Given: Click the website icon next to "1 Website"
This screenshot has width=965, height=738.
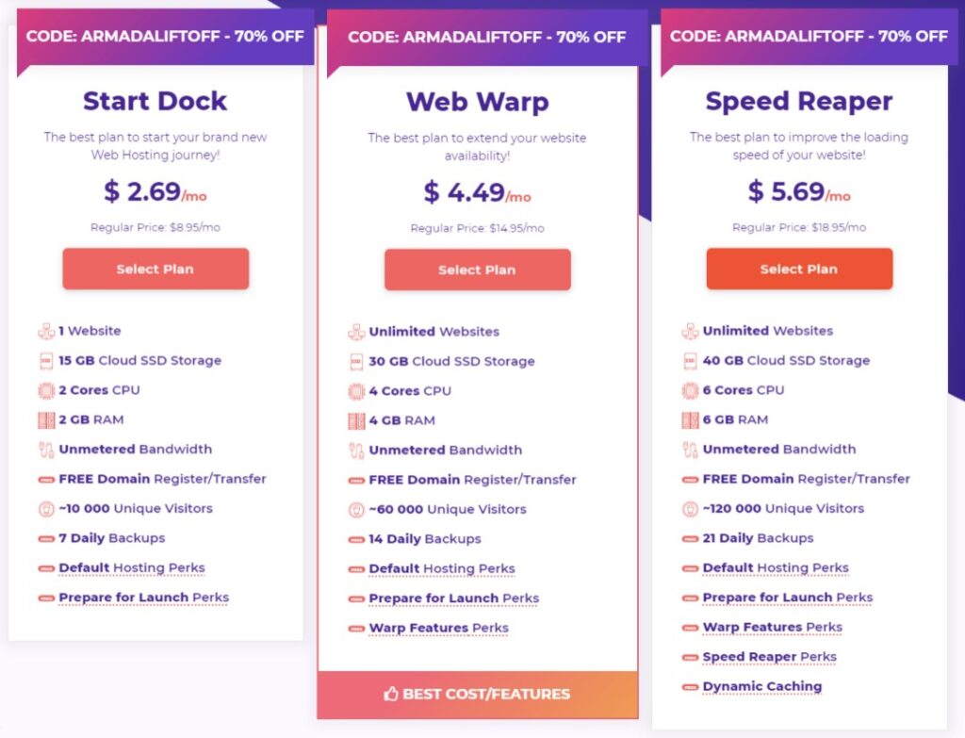Looking at the screenshot, I should (x=43, y=331).
